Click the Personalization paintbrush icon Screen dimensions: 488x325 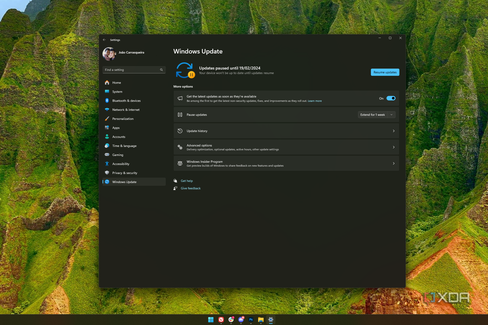[107, 118]
